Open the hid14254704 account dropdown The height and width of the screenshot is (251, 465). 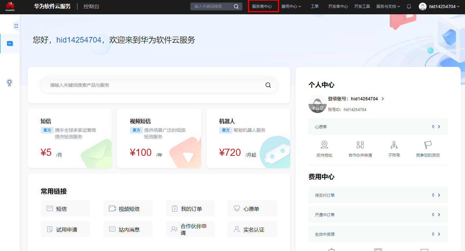click(444, 6)
